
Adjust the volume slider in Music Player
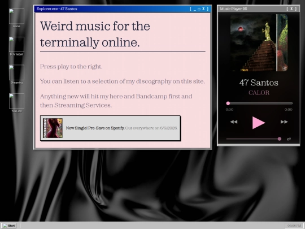pyautogui.click(x=254, y=139)
